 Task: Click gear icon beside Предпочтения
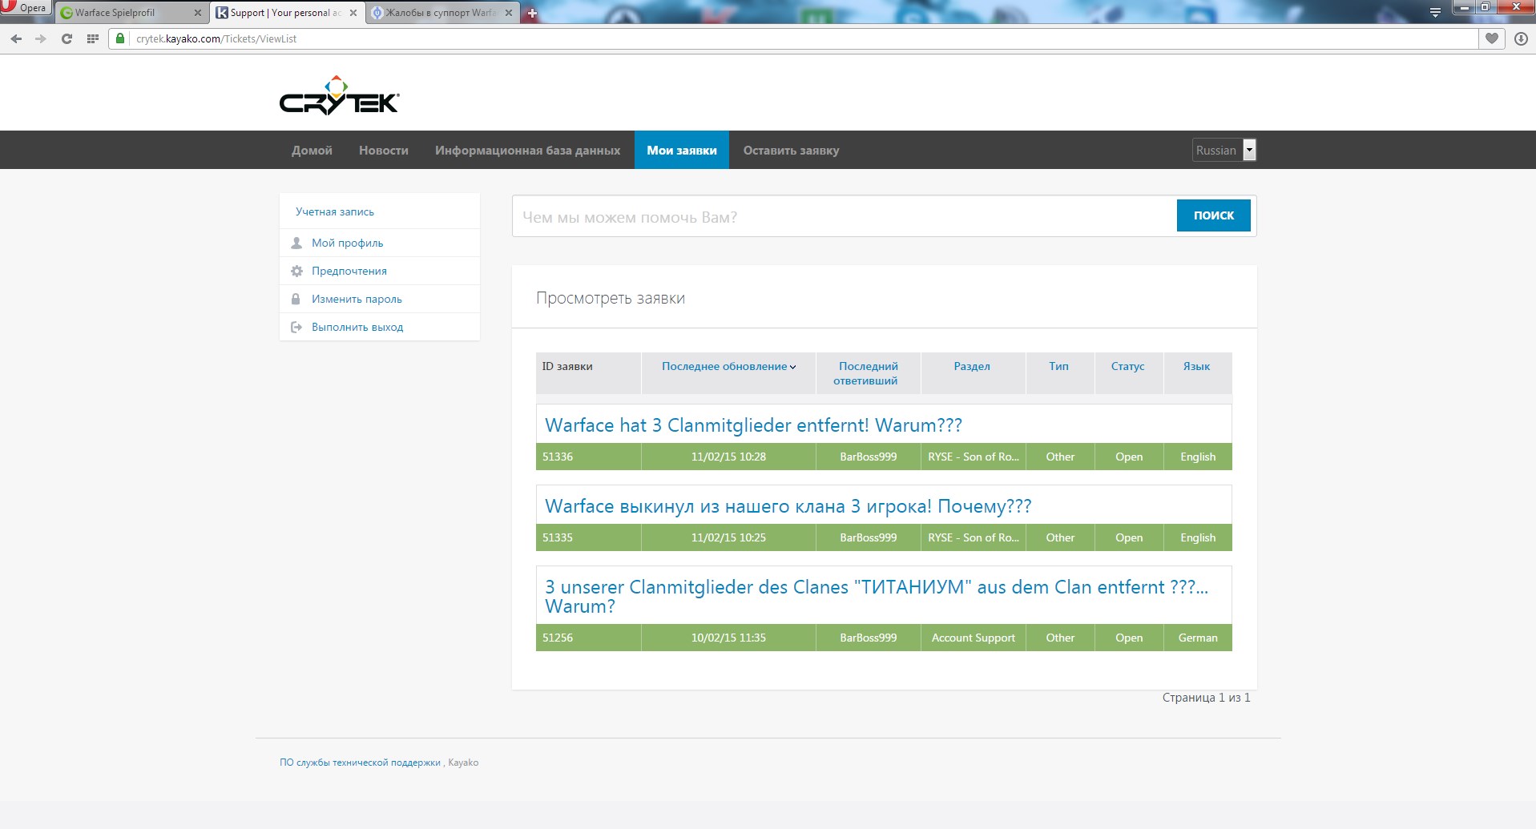pyautogui.click(x=296, y=271)
